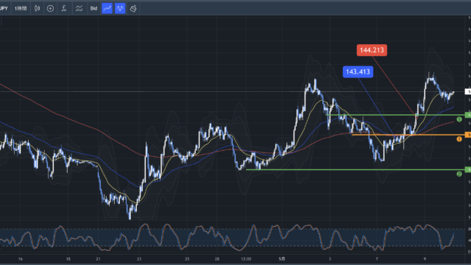The height and width of the screenshot is (265, 471).
Task: Click the JPY currency pair symbol
Action: click(4, 8)
